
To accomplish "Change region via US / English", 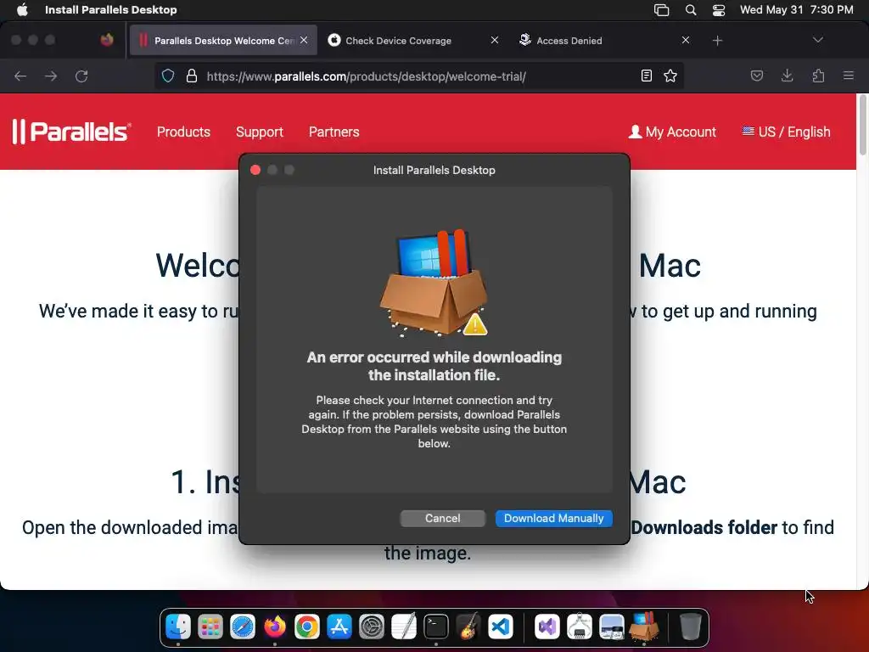I will click(x=786, y=132).
